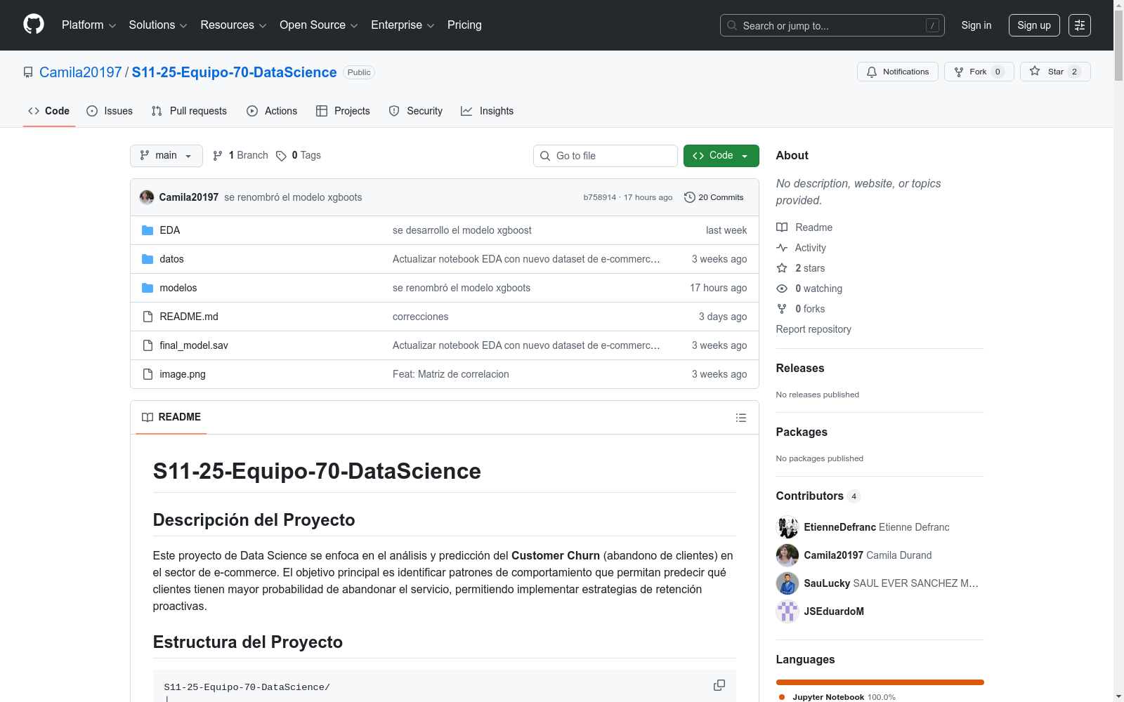Viewport: 1124px width, 702px height.
Task: Open the Report repository link
Action: (x=813, y=329)
